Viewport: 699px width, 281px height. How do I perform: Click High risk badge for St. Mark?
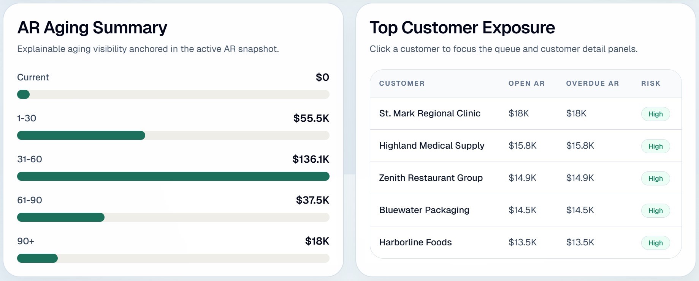point(655,114)
